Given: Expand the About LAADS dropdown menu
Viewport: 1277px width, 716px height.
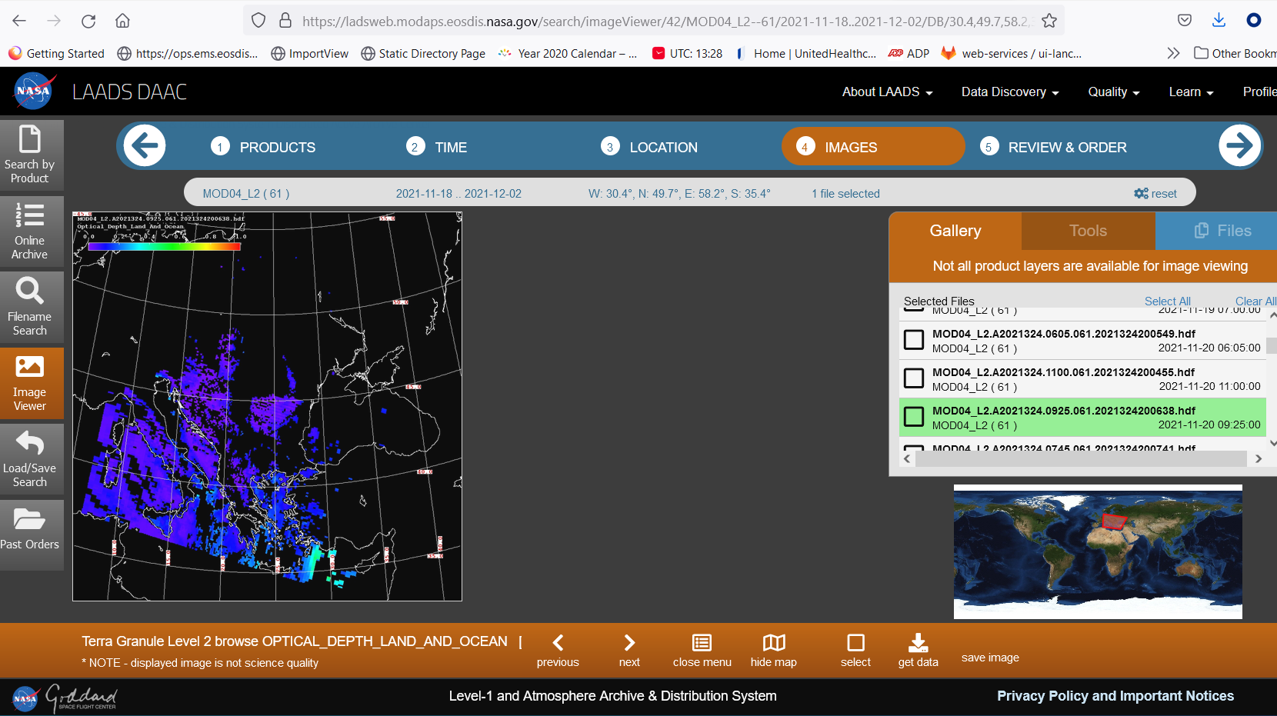Looking at the screenshot, I should click(887, 92).
